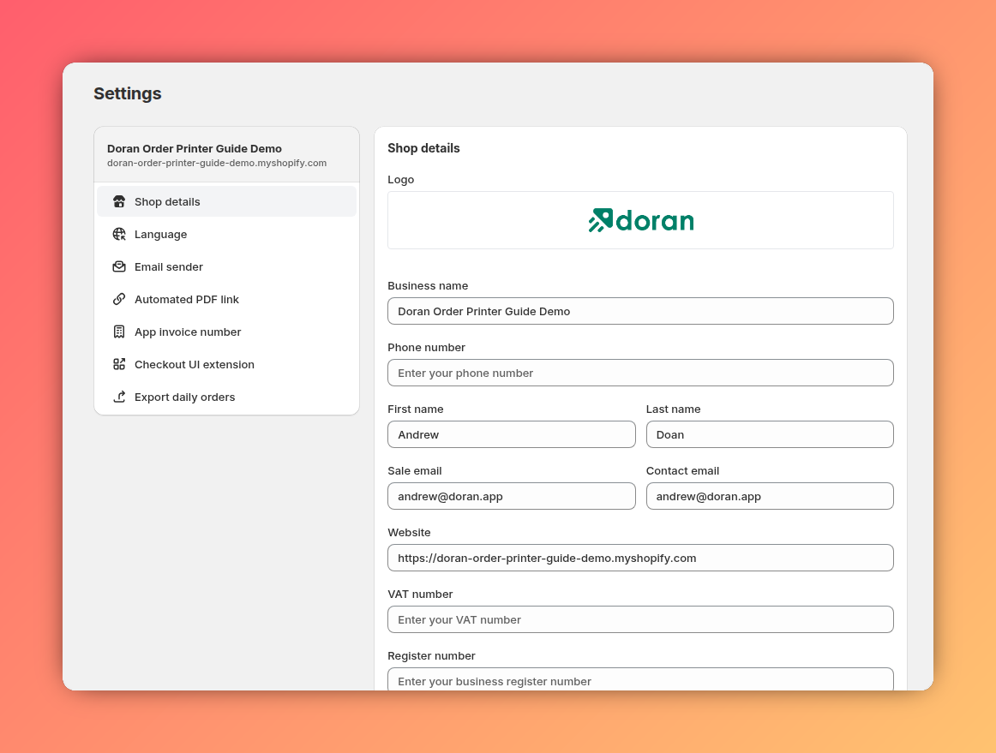
Task: Open Automated PDF link settings
Action: (x=227, y=299)
